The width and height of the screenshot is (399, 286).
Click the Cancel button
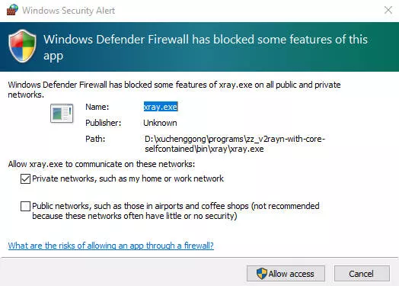click(x=362, y=274)
